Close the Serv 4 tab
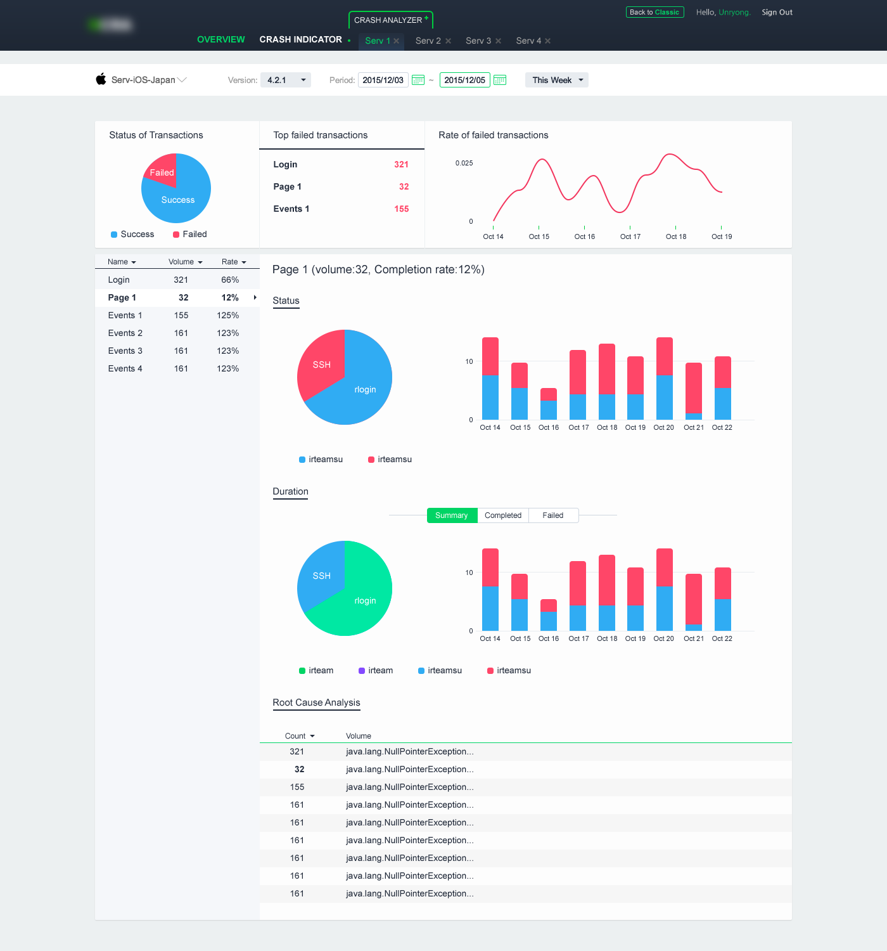The image size is (887, 951). [x=548, y=41]
